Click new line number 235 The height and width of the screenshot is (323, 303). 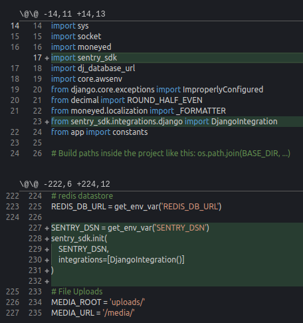pyautogui.click(x=35, y=313)
